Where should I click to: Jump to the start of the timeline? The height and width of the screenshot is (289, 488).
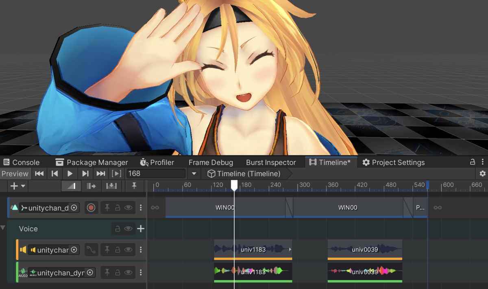click(39, 173)
